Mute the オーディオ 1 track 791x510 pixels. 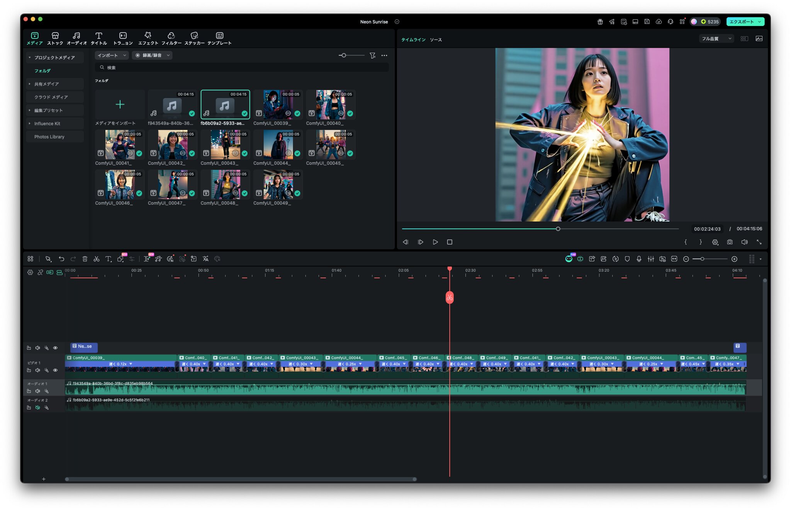[37, 391]
